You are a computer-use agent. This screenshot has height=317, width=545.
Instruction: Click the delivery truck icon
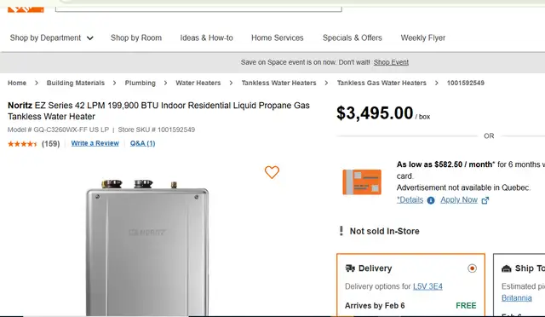[350, 268]
